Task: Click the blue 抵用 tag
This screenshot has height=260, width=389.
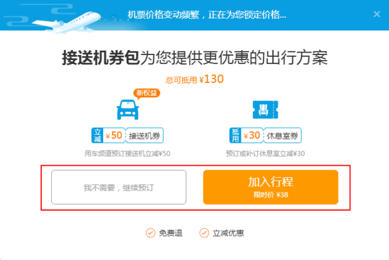Action: pyautogui.click(x=234, y=135)
